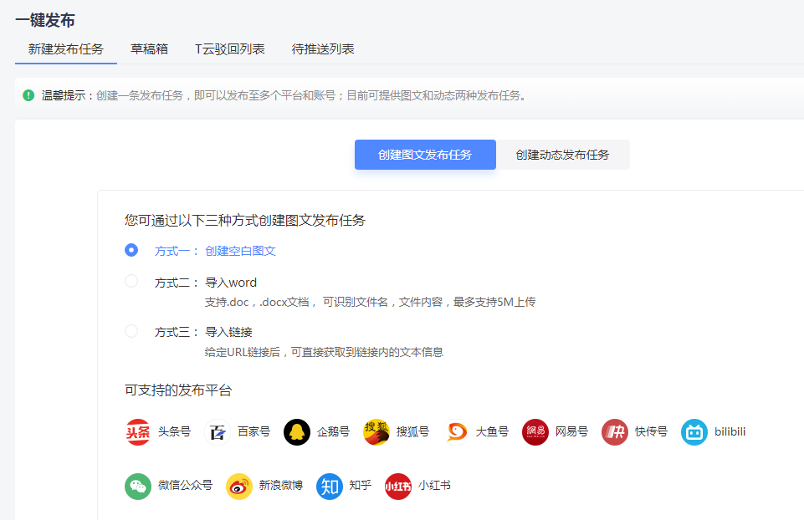Open the 待推送列表 tab
This screenshot has width=804, height=520.
(323, 49)
